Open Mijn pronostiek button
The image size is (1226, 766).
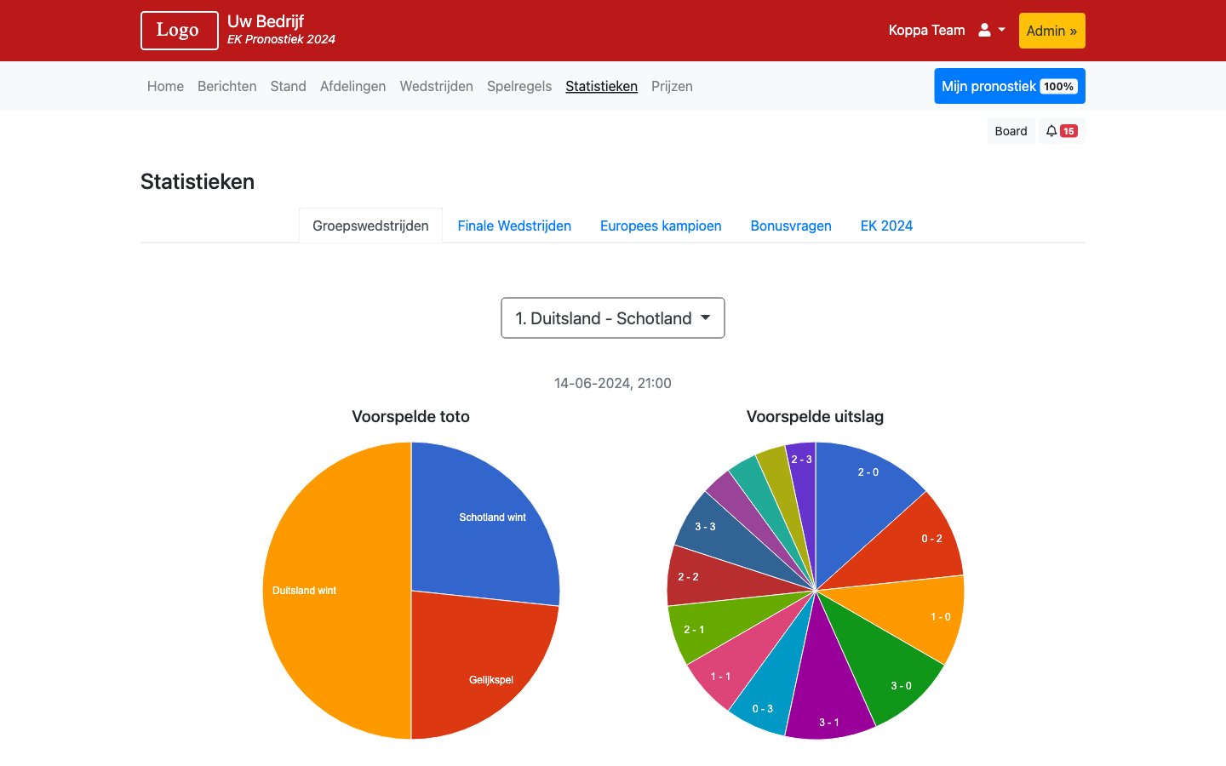(1010, 86)
